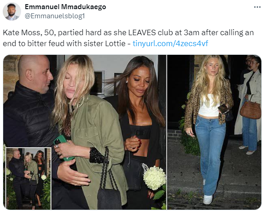Open Emmanuel Mmadukaego's profile avatar
The width and height of the screenshot is (265, 212).
(x=12, y=11)
